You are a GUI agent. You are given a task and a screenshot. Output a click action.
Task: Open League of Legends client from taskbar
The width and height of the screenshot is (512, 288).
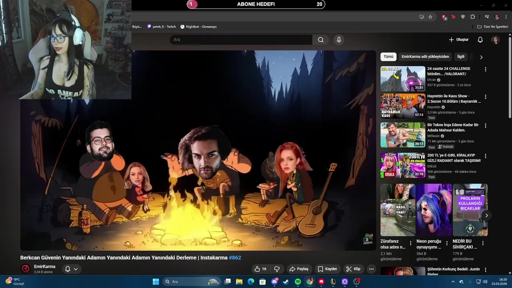[333, 282]
